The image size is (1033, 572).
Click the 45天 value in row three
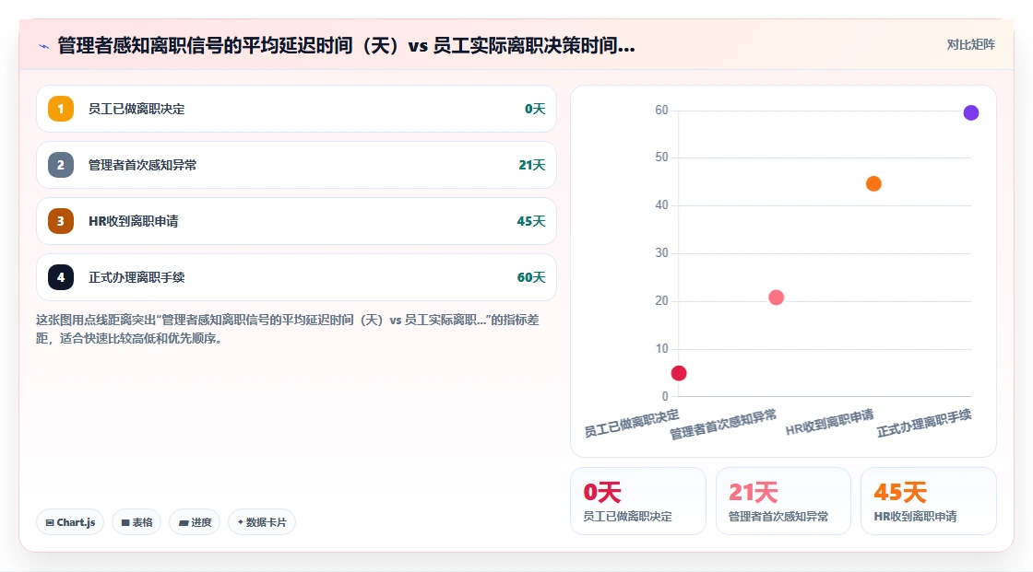(531, 221)
